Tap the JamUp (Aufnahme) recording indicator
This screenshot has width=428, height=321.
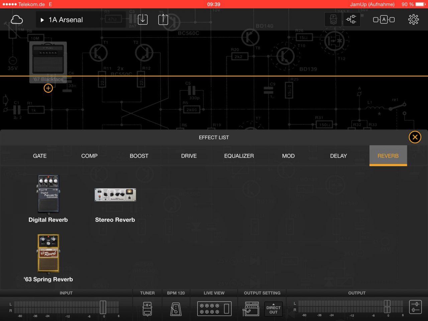(x=372, y=4)
